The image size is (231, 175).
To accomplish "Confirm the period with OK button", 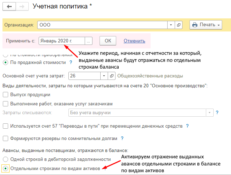I will [108, 41].
